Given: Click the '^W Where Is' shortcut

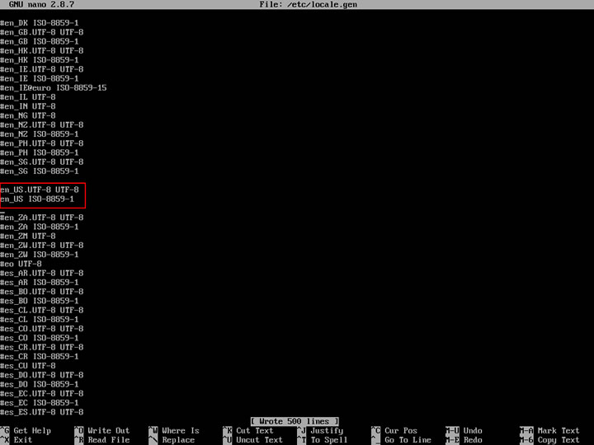Looking at the screenshot, I should coord(174,431).
